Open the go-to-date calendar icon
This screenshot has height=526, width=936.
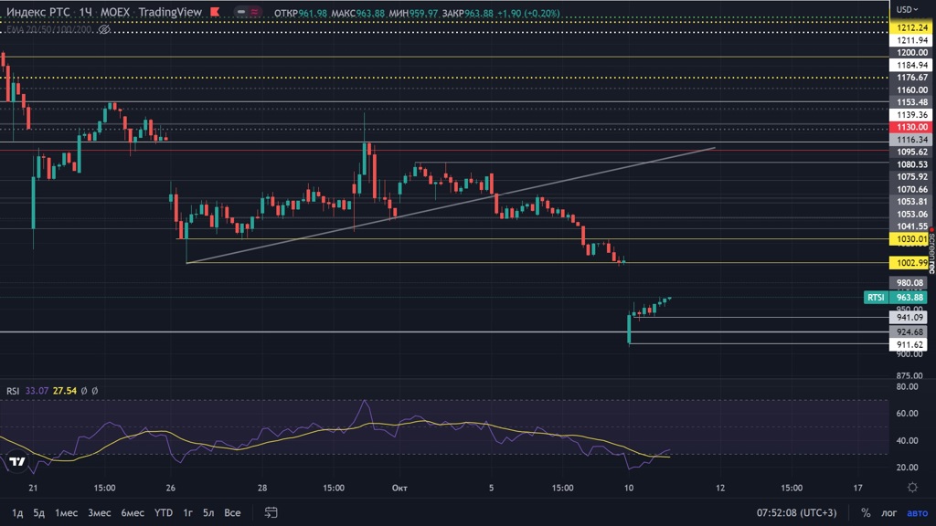point(271,512)
